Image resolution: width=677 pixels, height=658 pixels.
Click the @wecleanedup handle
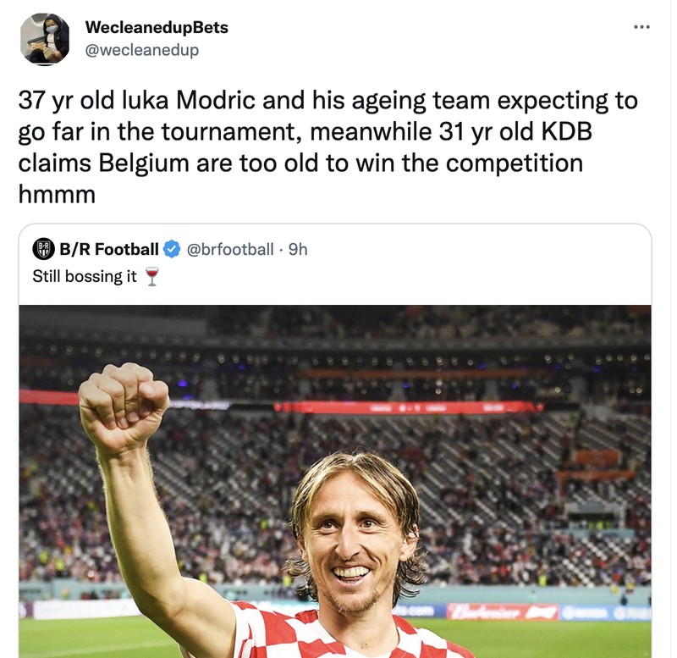142,50
